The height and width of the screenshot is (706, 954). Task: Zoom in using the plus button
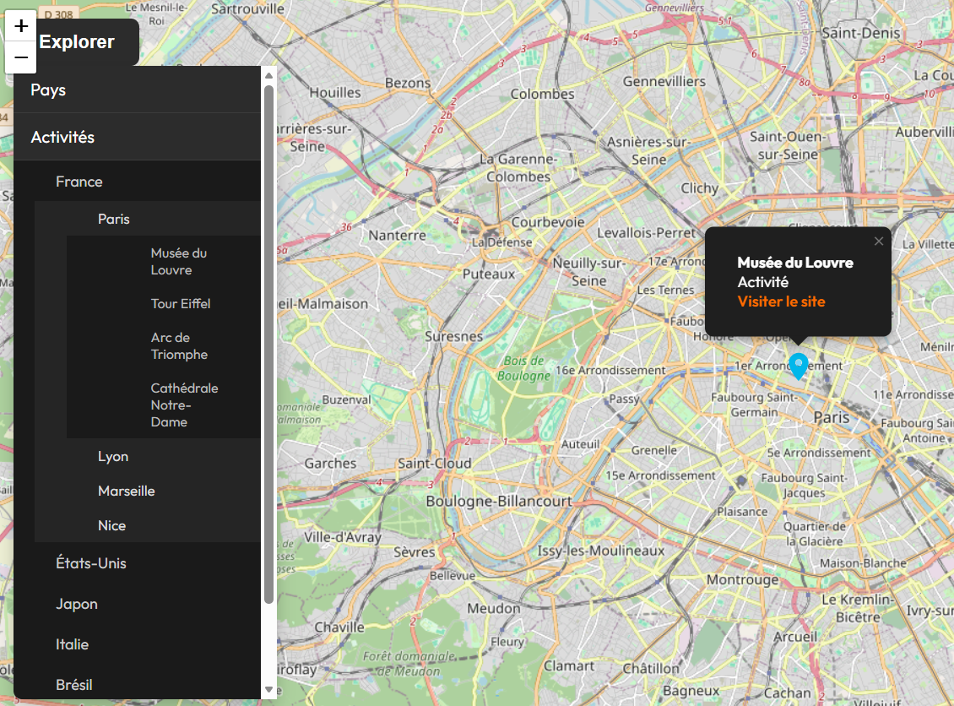(21, 26)
